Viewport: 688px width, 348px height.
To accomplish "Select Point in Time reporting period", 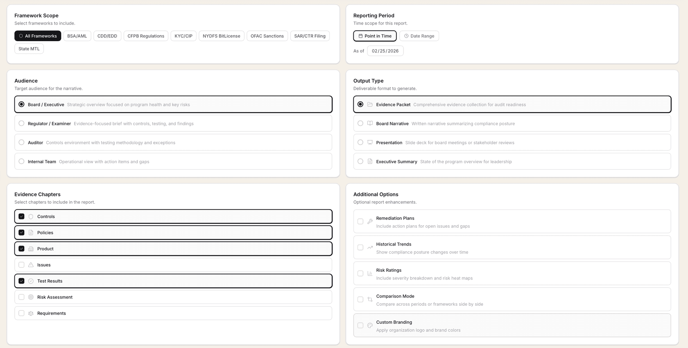I will [x=375, y=36].
